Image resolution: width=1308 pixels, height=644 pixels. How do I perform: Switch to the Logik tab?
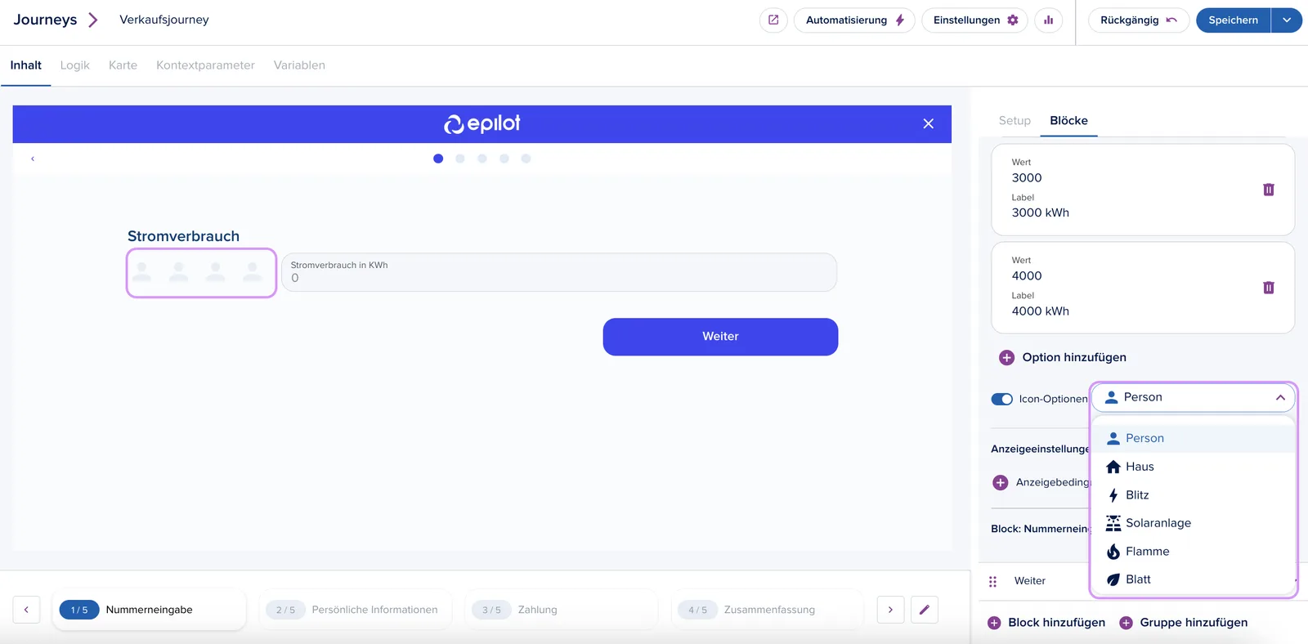pos(74,65)
